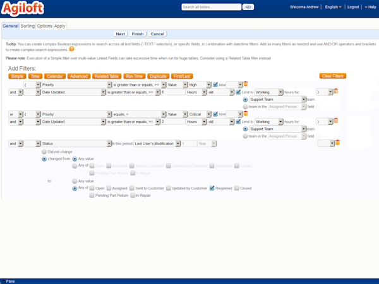Delete the first Priority filter row
Viewport: 379px width, 284px height.
[246, 84]
